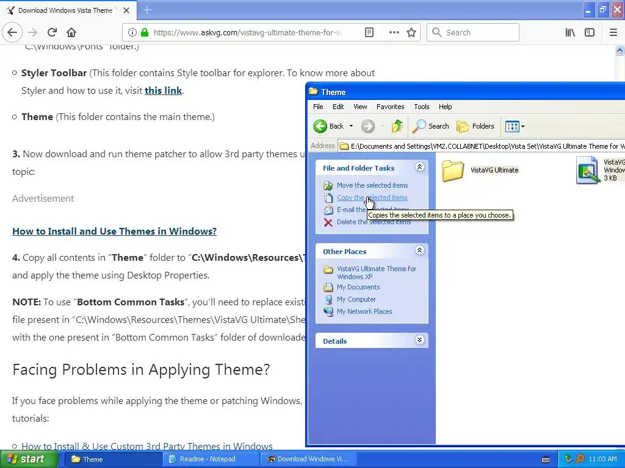
Task: Open VistaVG Ultimate Theme for Windows XP place
Action: [377, 272]
